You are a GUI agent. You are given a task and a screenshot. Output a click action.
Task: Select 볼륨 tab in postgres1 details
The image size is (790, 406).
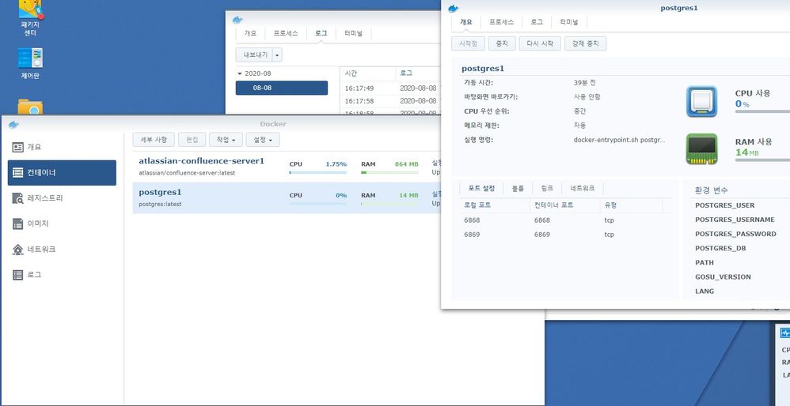pos(518,189)
